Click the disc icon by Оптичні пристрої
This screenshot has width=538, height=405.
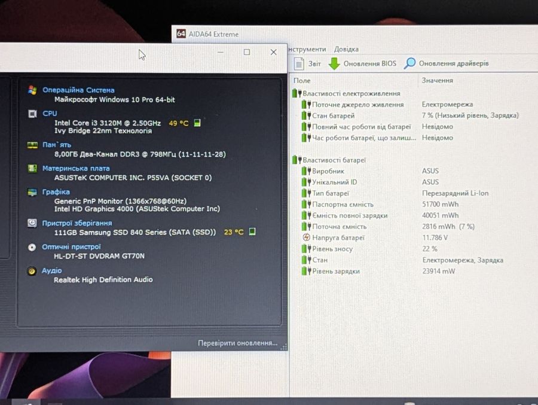[x=32, y=247]
